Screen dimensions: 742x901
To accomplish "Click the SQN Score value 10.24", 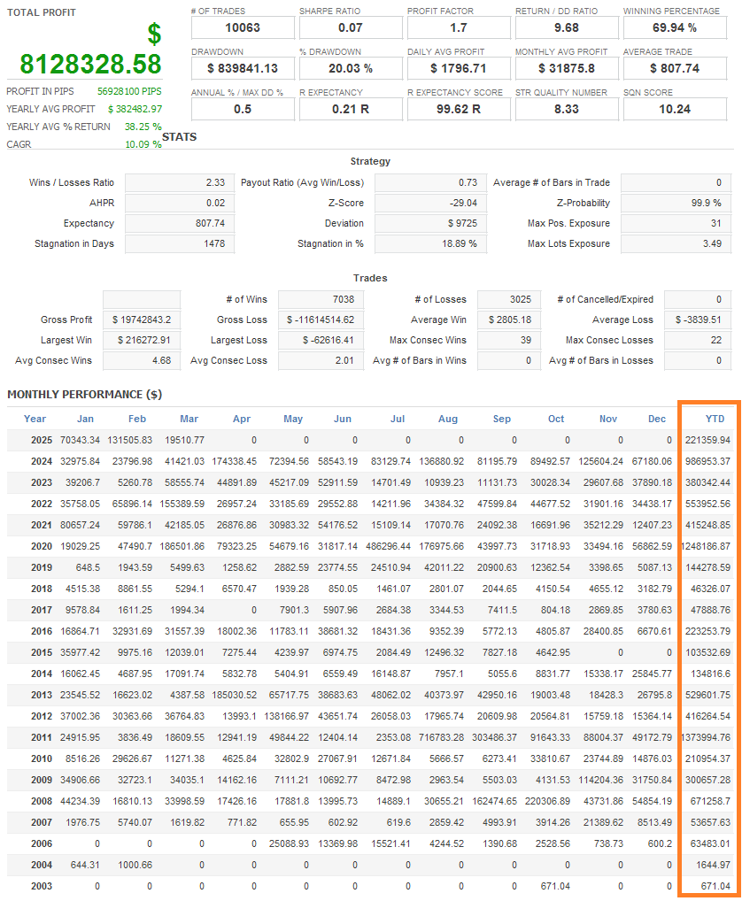I will tap(675, 109).
